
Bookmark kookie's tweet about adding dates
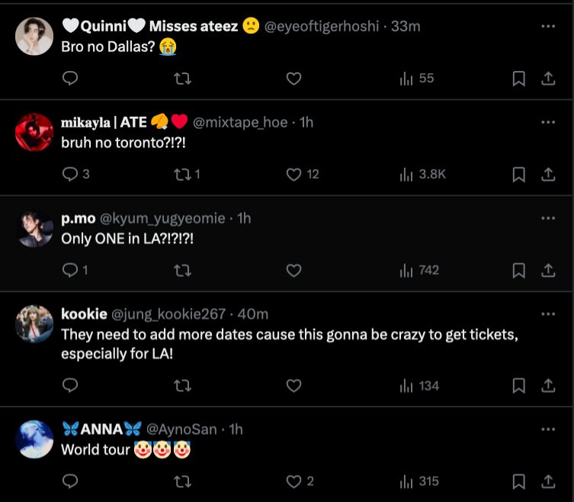click(x=518, y=386)
